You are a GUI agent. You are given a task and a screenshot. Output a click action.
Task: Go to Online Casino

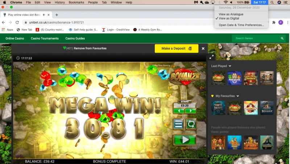15,38
